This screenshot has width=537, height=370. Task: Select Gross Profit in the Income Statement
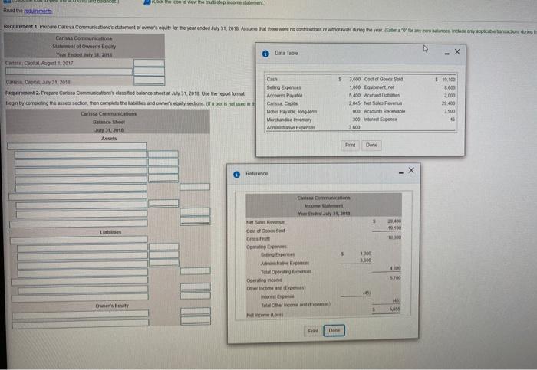[x=258, y=239]
